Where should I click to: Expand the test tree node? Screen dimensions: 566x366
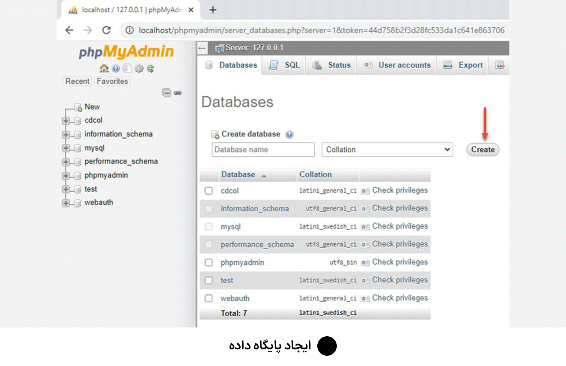[x=66, y=189]
